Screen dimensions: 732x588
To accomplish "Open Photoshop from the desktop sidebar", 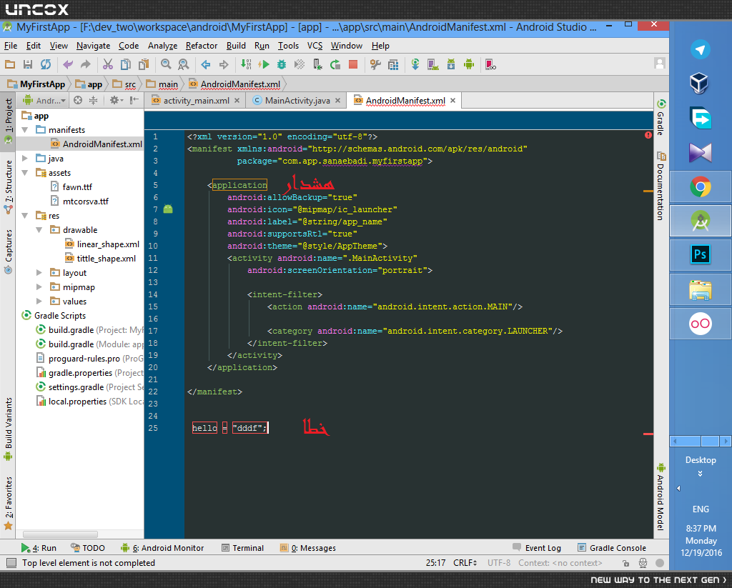I will point(701,255).
